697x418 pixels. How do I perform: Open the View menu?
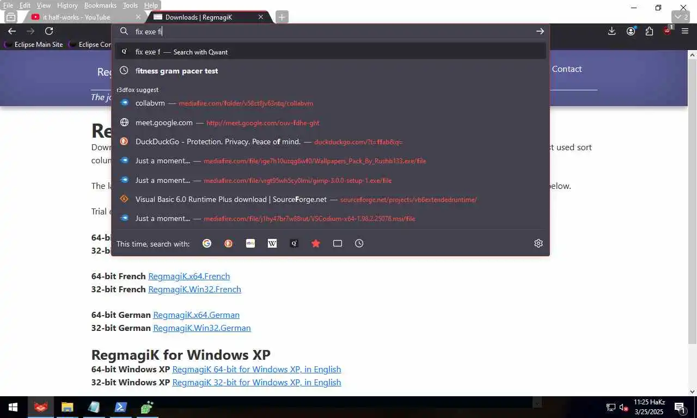44,5
